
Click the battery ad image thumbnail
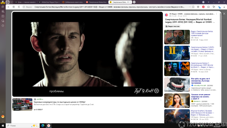(22, 104)
